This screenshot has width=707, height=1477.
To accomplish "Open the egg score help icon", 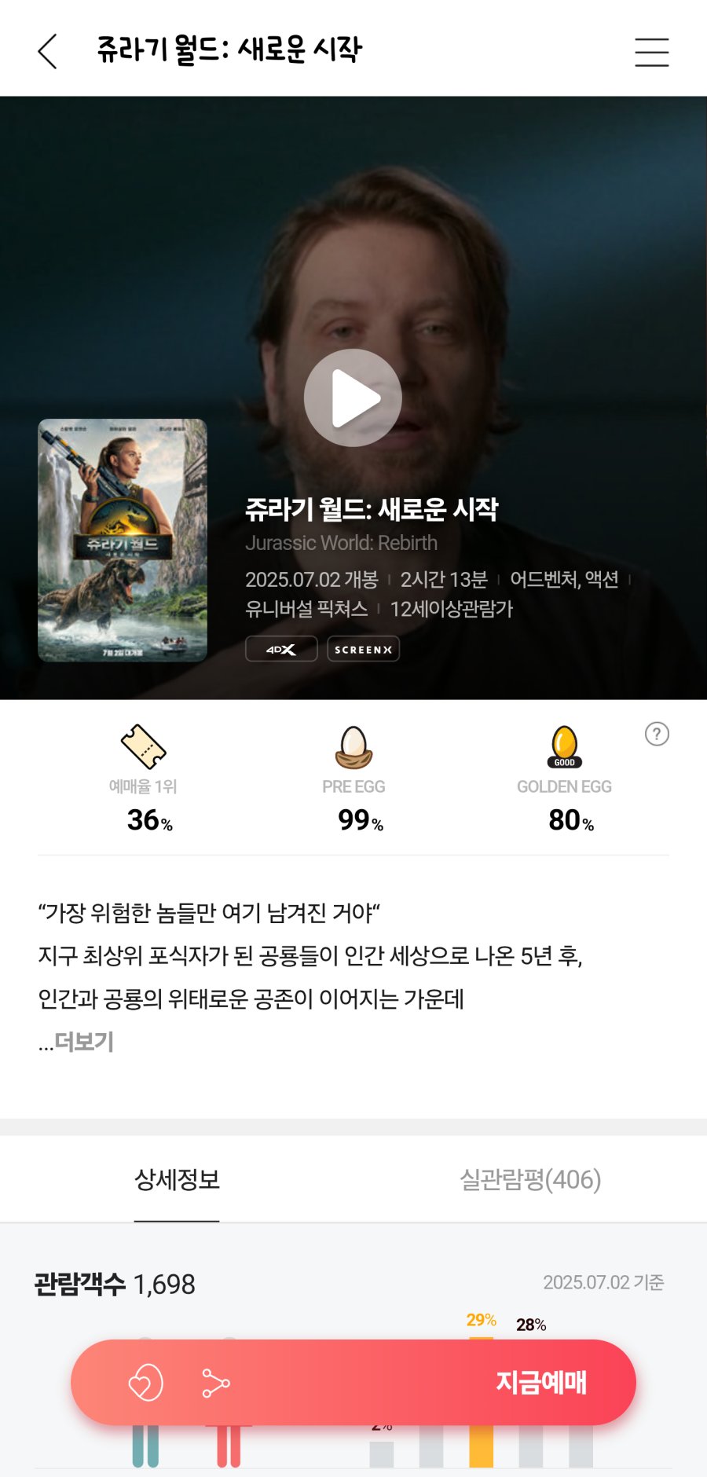I will click(x=657, y=734).
